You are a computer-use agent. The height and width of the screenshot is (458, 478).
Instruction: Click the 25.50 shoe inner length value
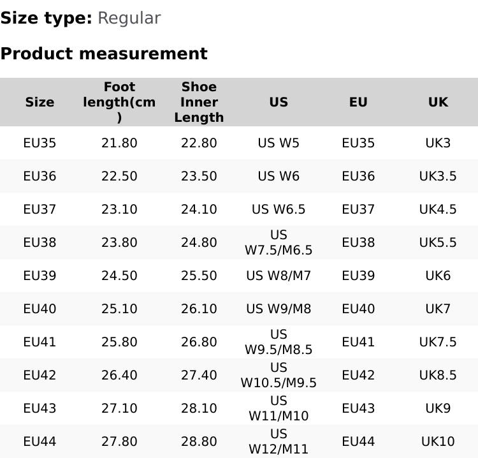point(199,276)
